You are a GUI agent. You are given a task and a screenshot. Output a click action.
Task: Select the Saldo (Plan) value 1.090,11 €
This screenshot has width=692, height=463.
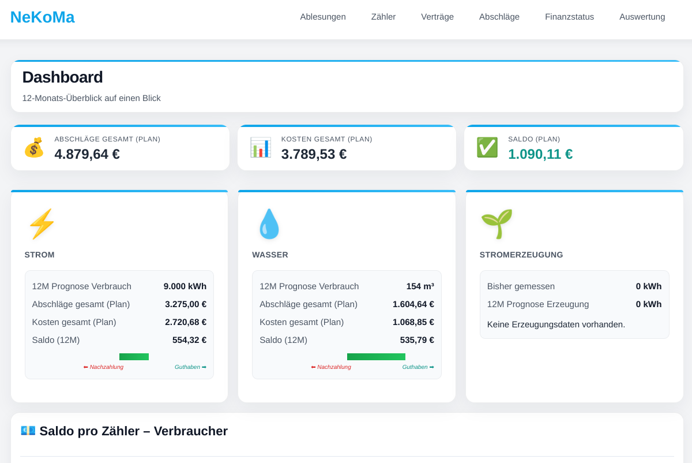pyautogui.click(x=540, y=154)
